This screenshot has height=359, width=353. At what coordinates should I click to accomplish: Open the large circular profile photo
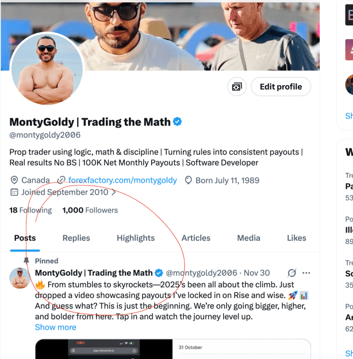tap(47, 68)
